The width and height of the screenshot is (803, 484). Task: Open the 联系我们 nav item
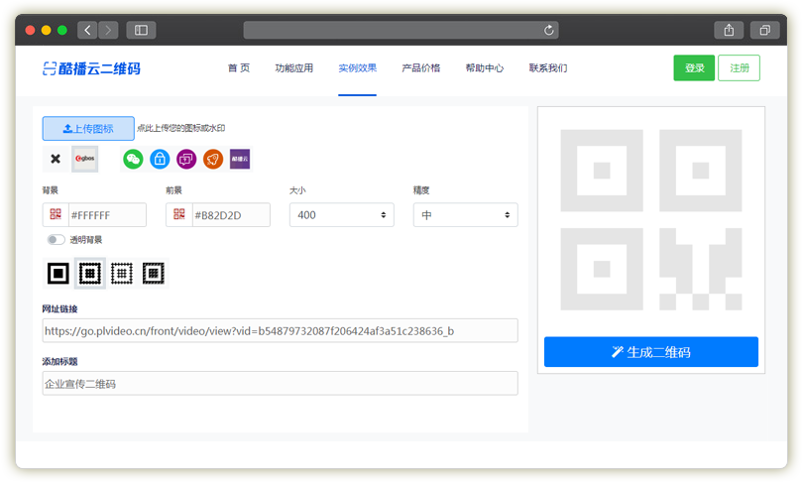[x=548, y=68]
